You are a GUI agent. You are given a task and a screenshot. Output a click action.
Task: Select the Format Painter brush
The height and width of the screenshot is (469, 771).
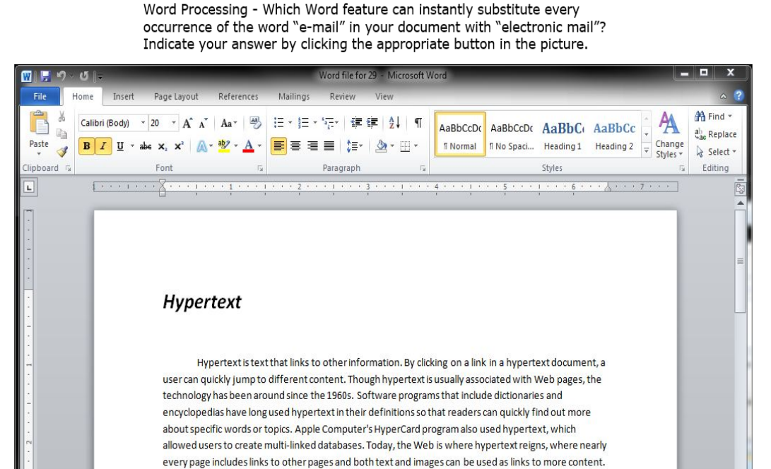[62, 151]
